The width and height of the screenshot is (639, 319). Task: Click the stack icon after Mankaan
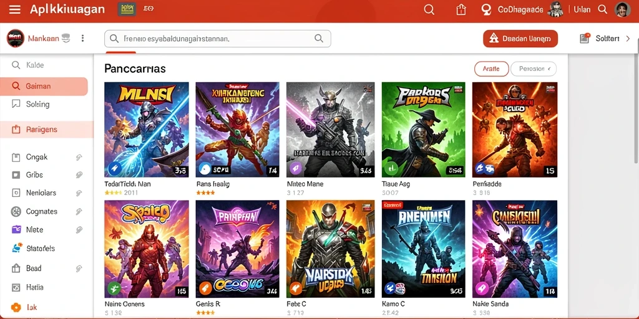[66, 38]
